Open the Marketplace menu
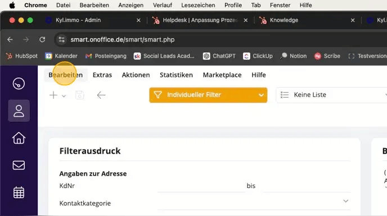 222,75
